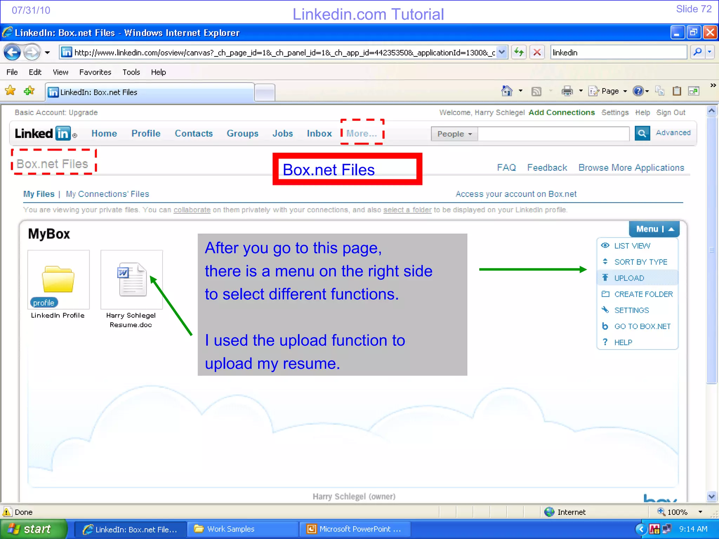Open the Inbox nav item
The width and height of the screenshot is (719, 539).
(x=319, y=134)
